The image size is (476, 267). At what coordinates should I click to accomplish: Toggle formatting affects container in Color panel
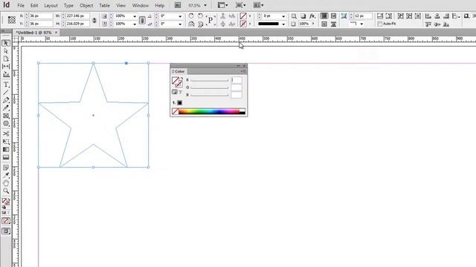click(x=174, y=92)
